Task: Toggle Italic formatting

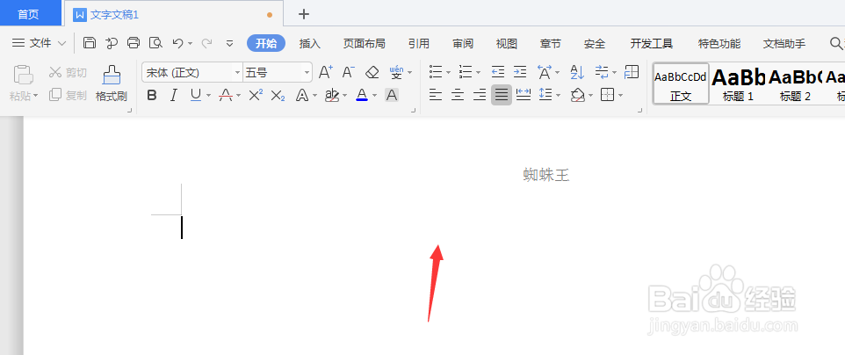Action: (x=174, y=96)
